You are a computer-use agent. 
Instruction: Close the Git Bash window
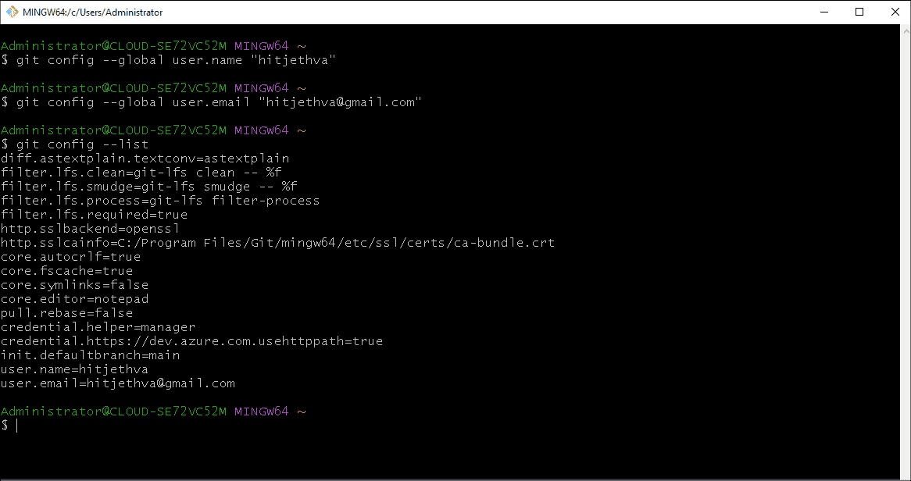895,12
